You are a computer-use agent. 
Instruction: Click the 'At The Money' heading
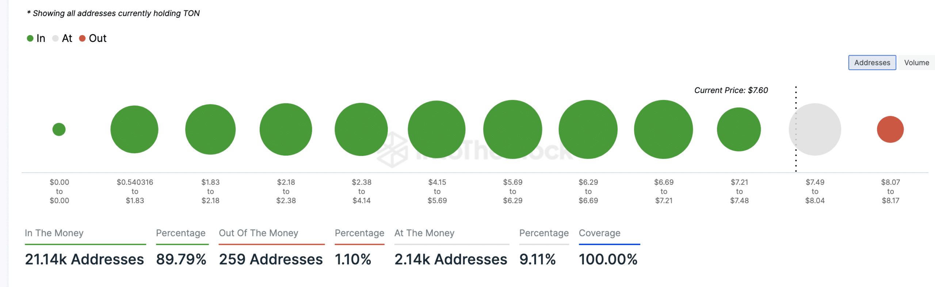click(424, 233)
